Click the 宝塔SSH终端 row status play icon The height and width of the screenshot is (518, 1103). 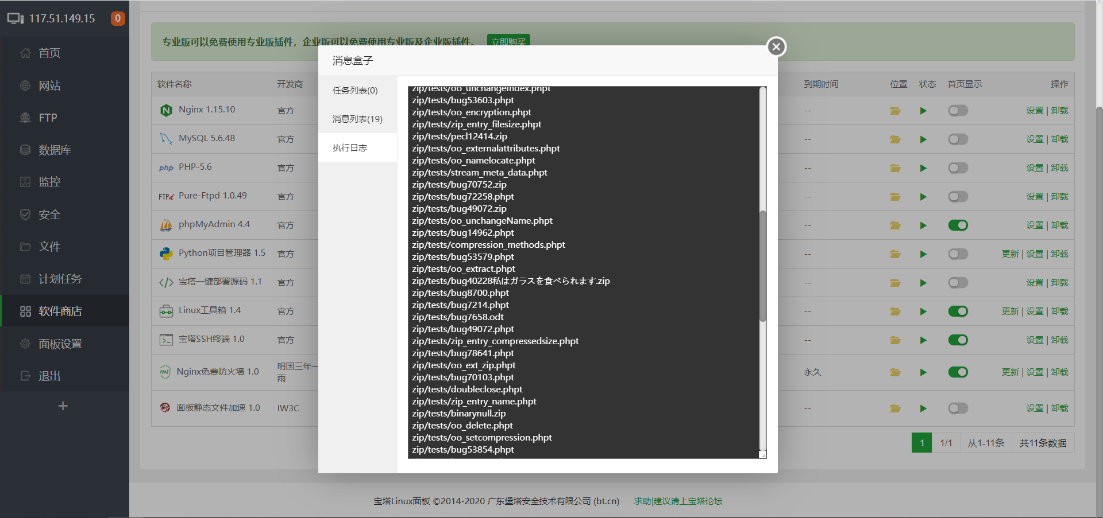923,340
